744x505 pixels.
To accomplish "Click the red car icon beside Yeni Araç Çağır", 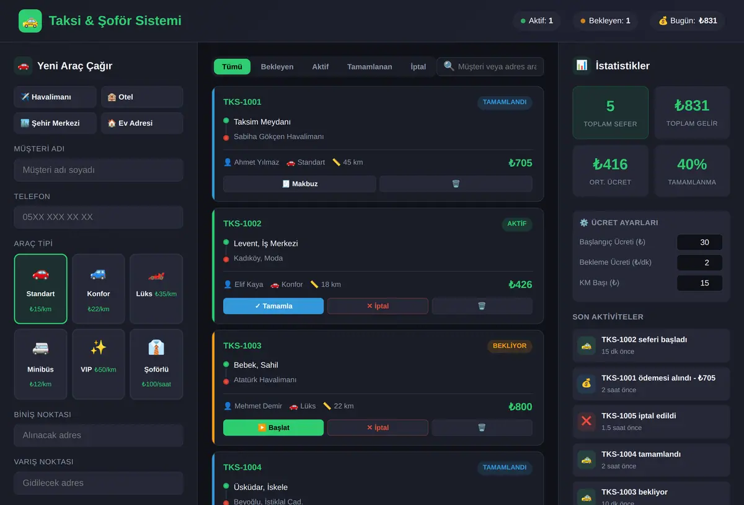I will coord(23,65).
